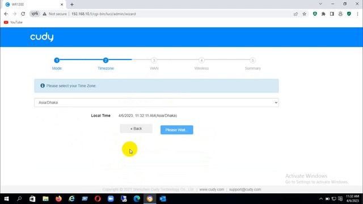Viewport: 363px width, 204px height.
Task: Reload the router wizard page
Action: tap(23, 14)
